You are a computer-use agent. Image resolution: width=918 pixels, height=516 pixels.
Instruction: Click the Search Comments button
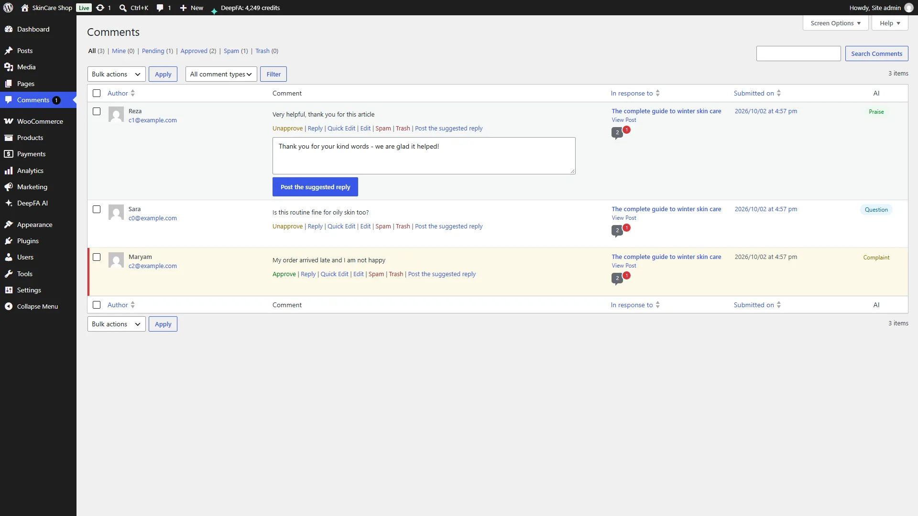tap(876, 54)
